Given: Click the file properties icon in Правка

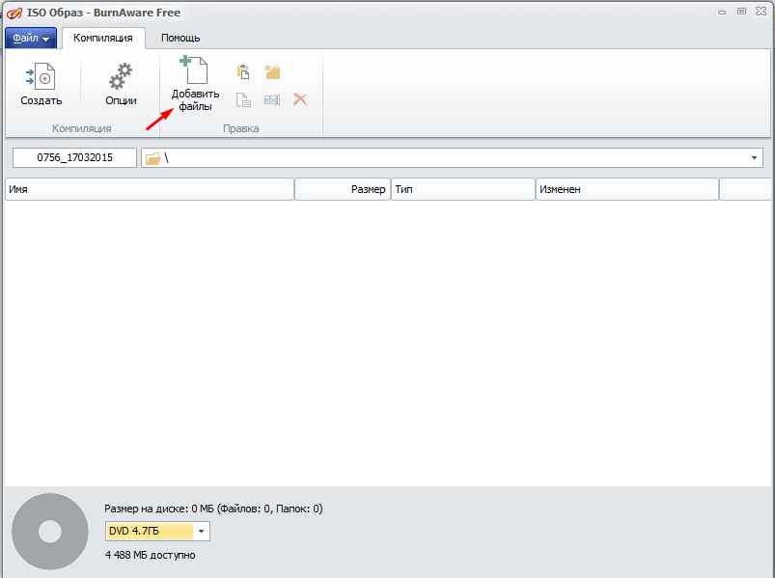Looking at the screenshot, I should pos(244,99).
